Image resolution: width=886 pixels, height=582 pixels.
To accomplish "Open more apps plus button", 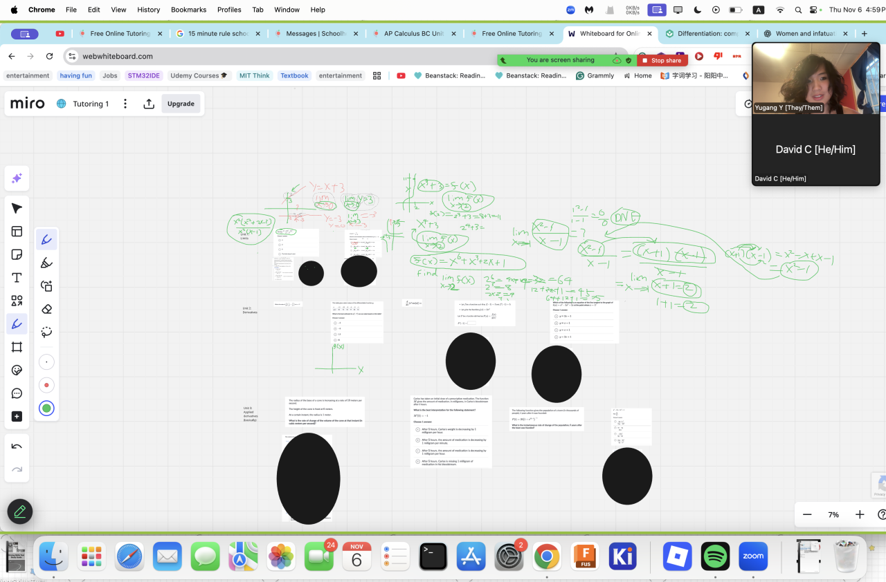I will pyautogui.click(x=17, y=416).
